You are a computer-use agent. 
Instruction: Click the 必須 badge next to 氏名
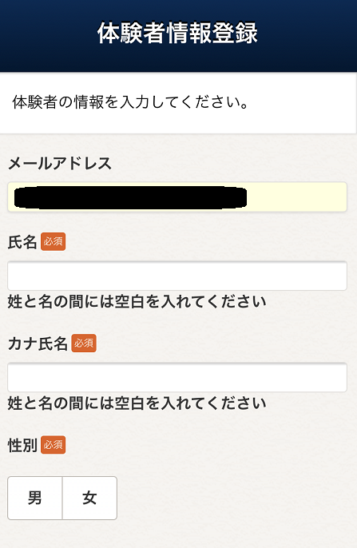[x=53, y=241]
